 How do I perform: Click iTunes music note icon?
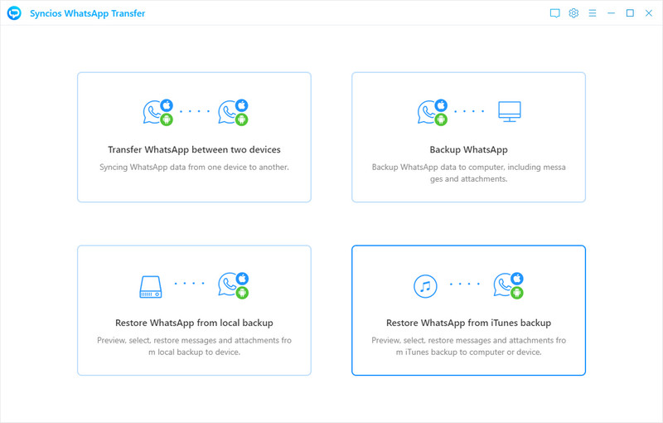pos(425,286)
